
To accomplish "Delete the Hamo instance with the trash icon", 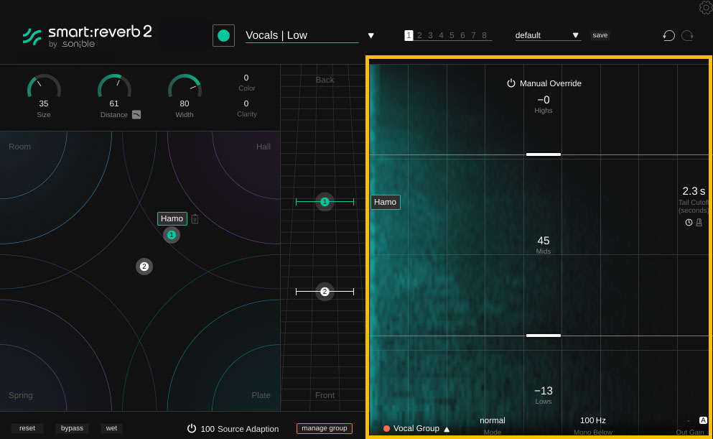I will coord(195,219).
